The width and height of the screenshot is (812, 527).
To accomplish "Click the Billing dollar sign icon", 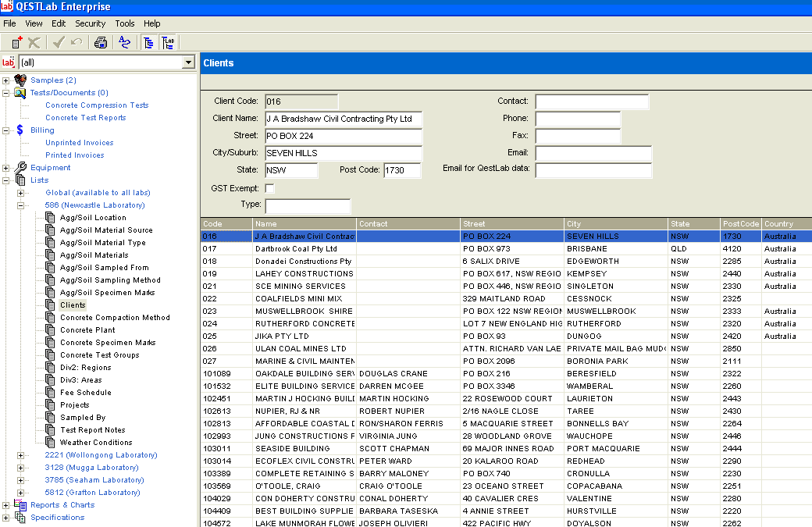I will 20,130.
